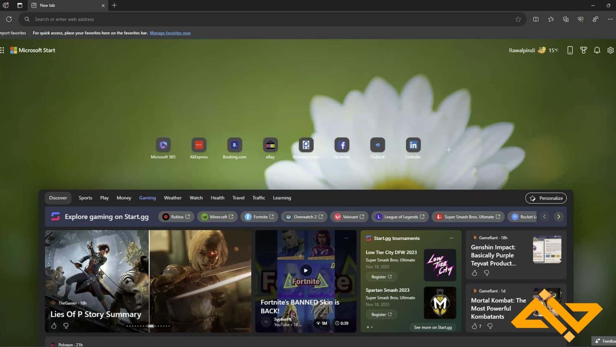Viewport: 616px width, 347px height.
Task: Open Outlook quick link
Action: coord(377,148)
